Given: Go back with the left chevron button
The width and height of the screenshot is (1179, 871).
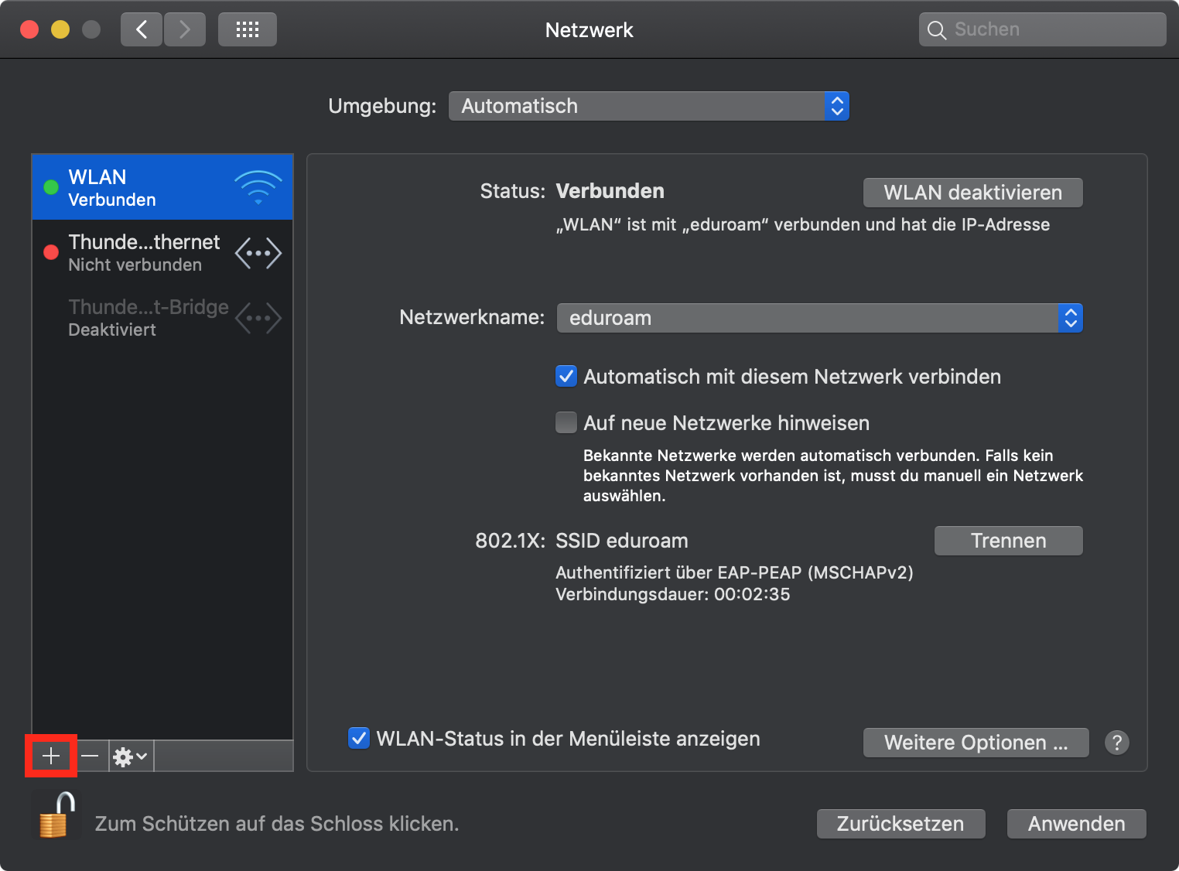Looking at the screenshot, I should pyautogui.click(x=142, y=30).
